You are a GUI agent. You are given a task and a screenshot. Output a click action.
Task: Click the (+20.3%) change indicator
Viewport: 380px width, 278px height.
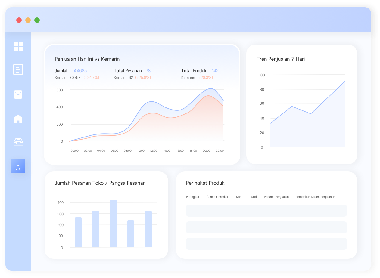coord(205,78)
